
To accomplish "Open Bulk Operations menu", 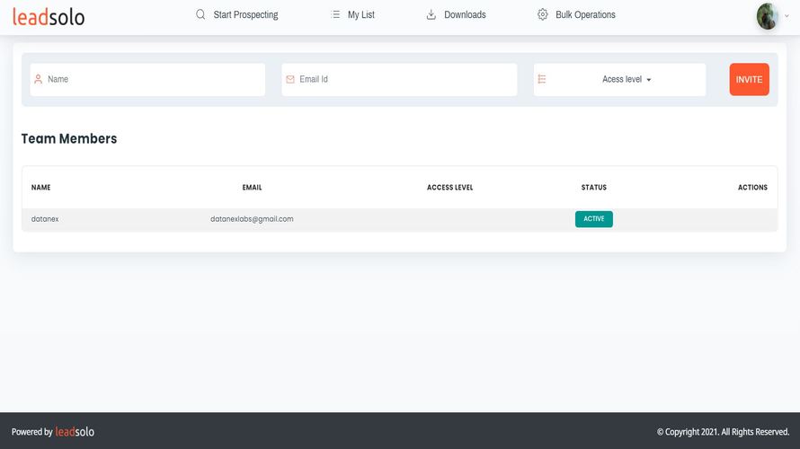I will [x=585, y=14].
